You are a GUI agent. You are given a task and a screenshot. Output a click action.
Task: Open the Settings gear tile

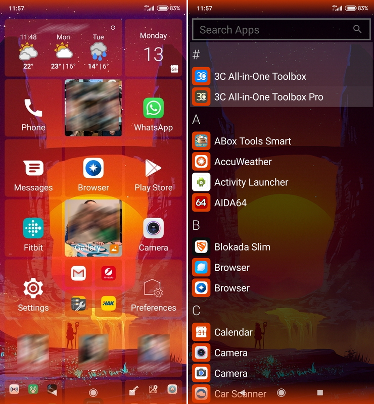33,288
